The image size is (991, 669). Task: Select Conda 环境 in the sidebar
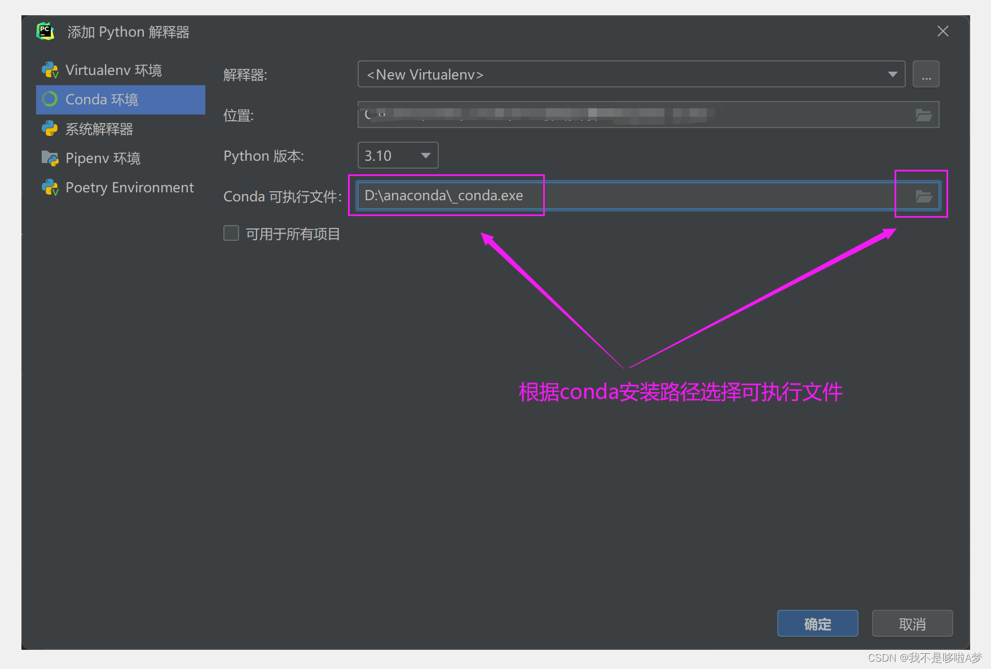[121, 99]
